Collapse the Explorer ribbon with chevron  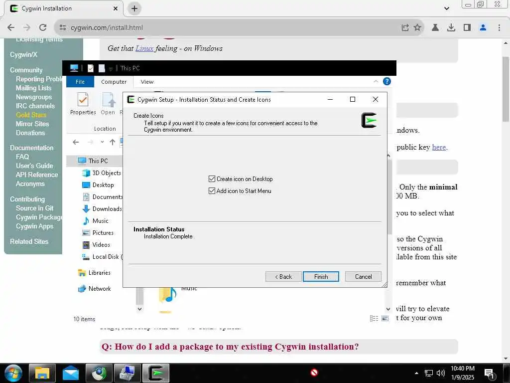pos(376,81)
